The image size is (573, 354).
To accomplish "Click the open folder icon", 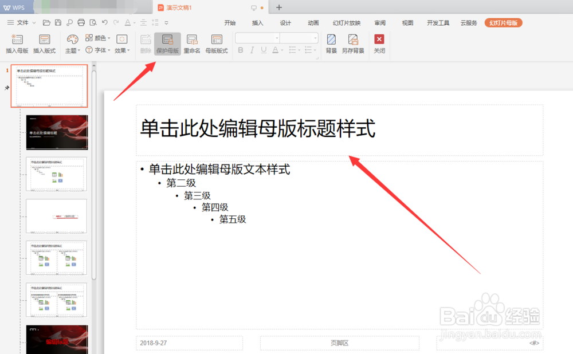I will pos(46,23).
